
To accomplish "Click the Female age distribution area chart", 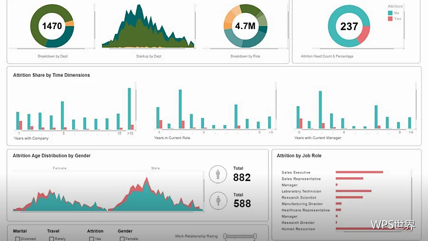I will pos(60,200).
